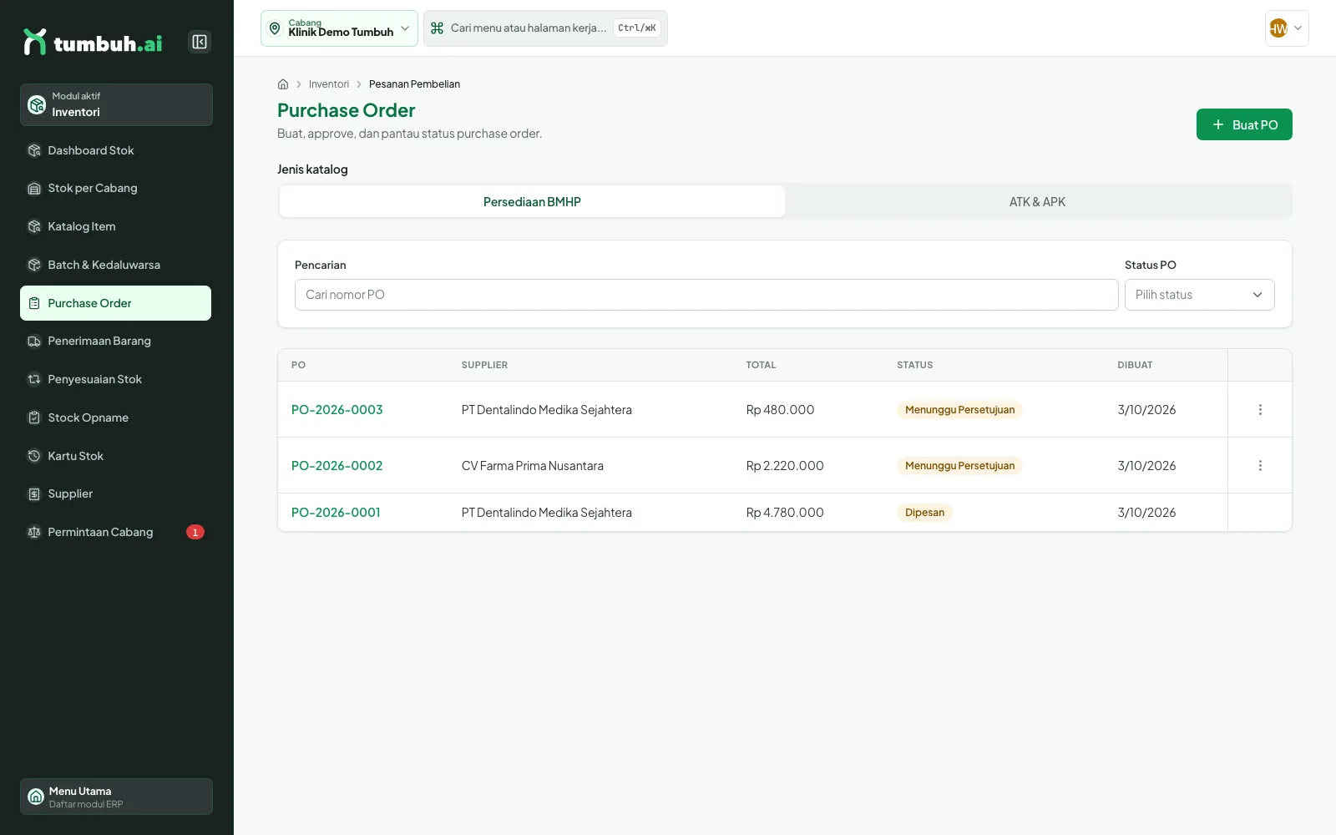The height and width of the screenshot is (835, 1336).
Task: Click Menunggu Persetujuan badge of PO-2026-0003
Action: click(959, 410)
